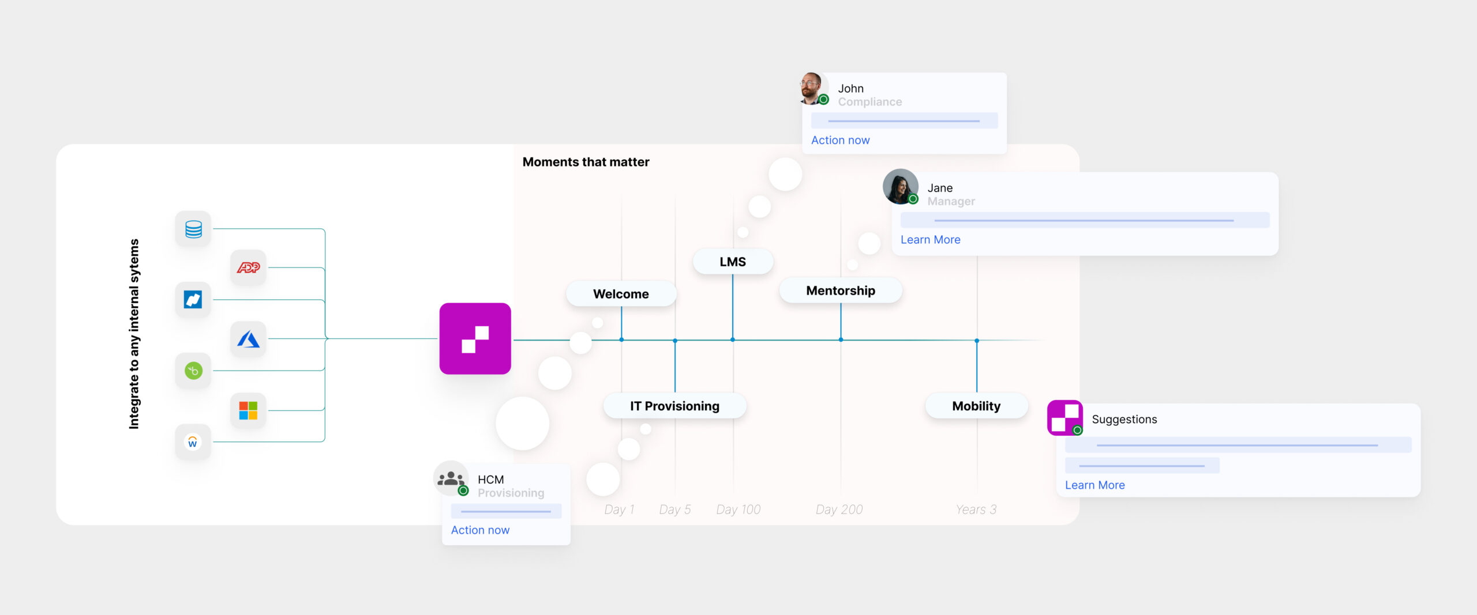Click the IT Provisioning moment pill
This screenshot has width=1477, height=615.
pos(674,406)
